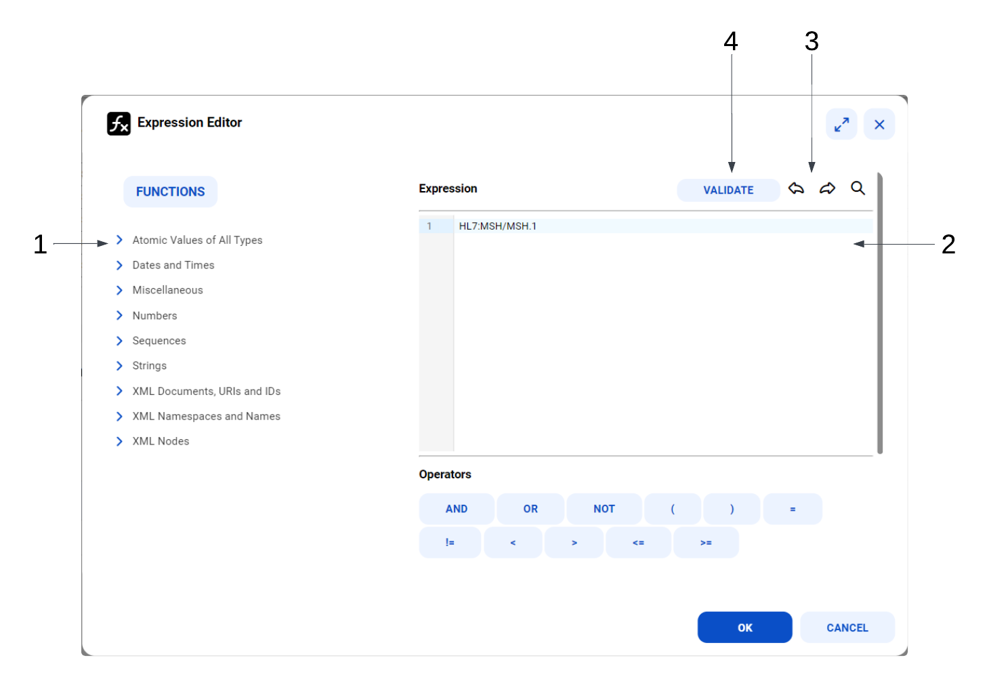
Task: Select the FUNCTIONS tab
Action: [x=170, y=192]
